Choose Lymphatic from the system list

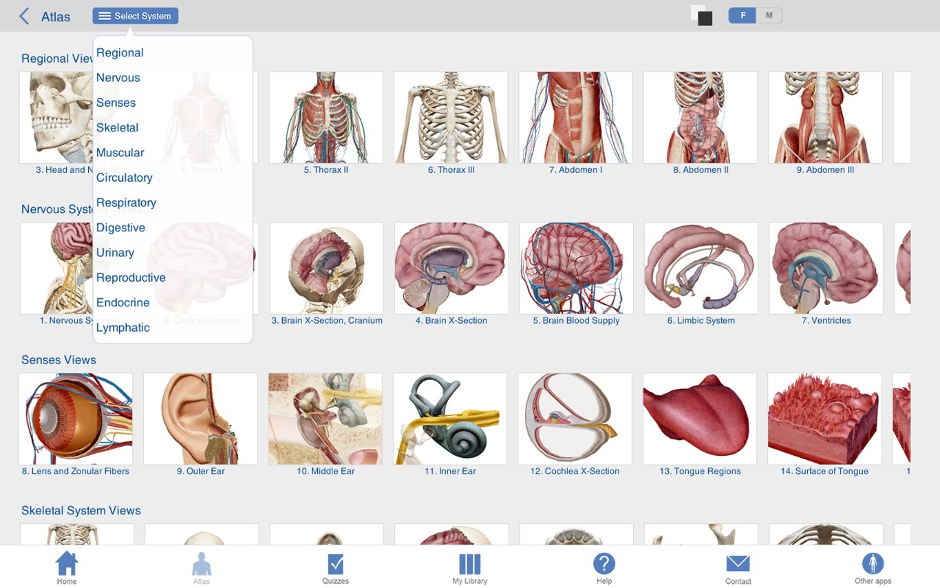coord(123,328)
